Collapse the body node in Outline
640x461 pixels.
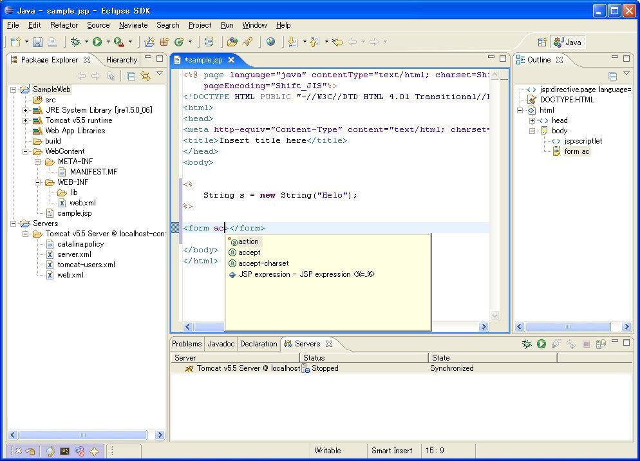click(x=532, y=131)
